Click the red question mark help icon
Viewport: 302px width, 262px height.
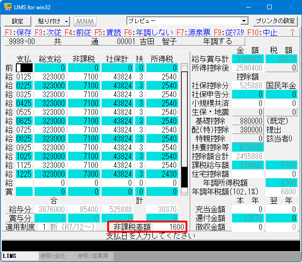tap(292, 33)
